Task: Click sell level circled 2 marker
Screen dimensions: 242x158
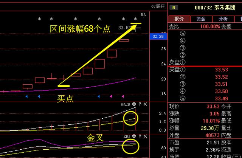Action: tap(183, 55)
